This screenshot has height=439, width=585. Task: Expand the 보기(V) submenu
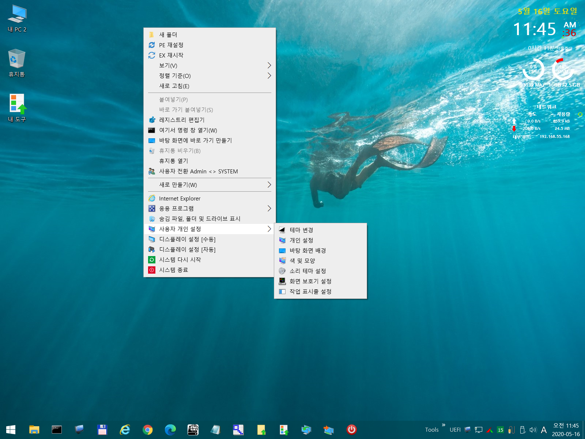point(210,65)
